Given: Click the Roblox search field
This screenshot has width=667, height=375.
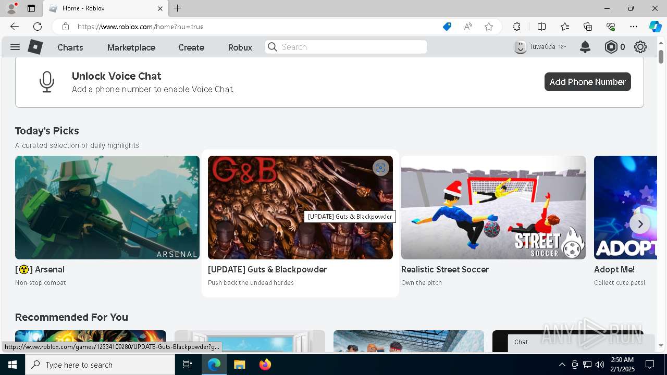Looking at the screenshot, I should click(346, 47).
